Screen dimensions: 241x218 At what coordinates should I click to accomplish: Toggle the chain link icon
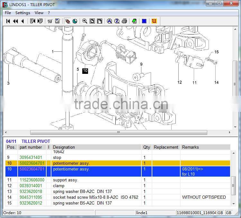(x=67, y=21)
